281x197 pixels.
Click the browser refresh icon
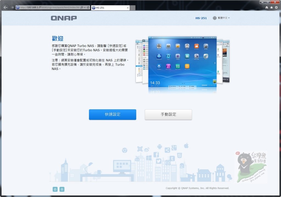[88, 7]
